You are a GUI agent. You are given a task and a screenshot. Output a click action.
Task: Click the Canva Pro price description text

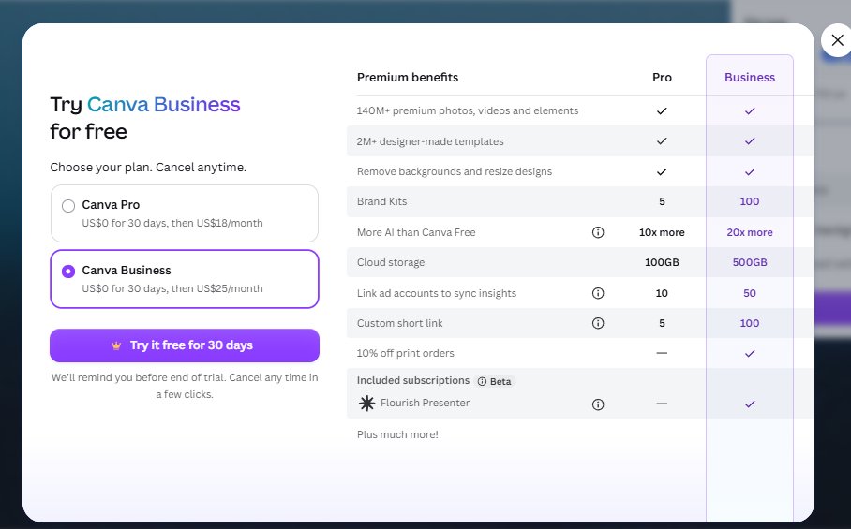(x=172, y=223)
